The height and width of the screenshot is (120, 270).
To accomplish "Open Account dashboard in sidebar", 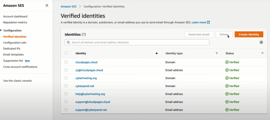I will pos(15,17).
